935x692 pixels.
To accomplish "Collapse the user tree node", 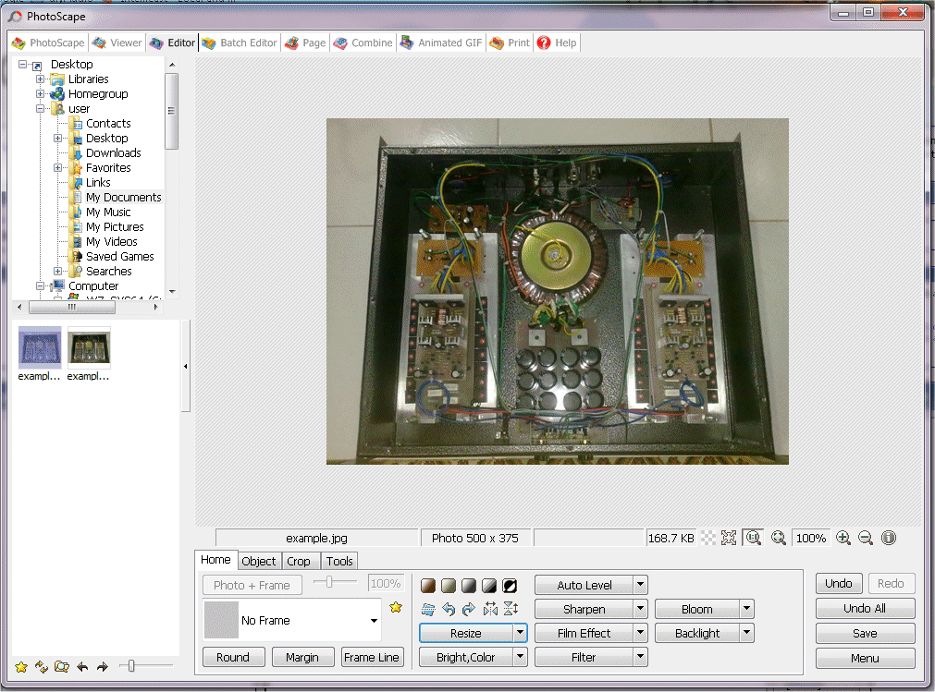I will point(40,108).
